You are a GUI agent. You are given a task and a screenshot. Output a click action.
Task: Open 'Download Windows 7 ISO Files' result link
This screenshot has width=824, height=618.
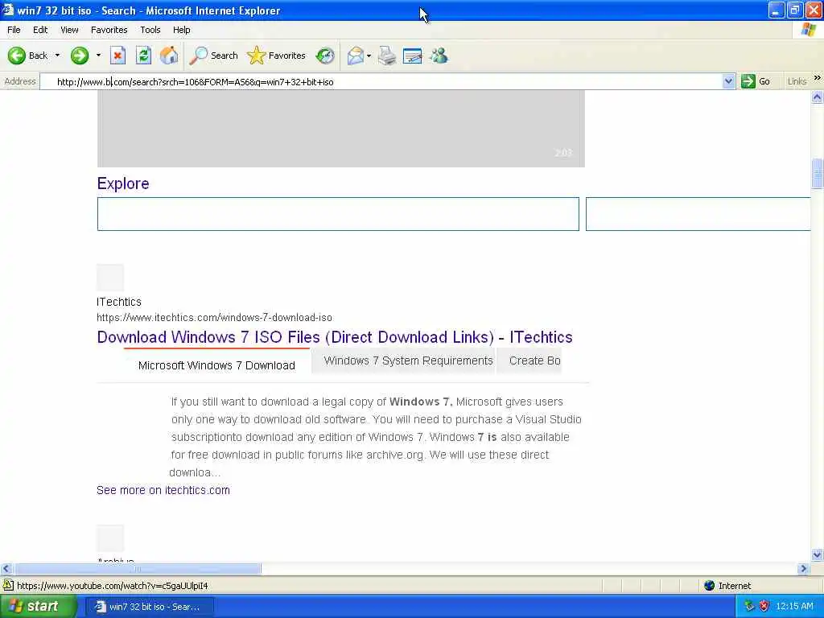click(x=335, y=337)
